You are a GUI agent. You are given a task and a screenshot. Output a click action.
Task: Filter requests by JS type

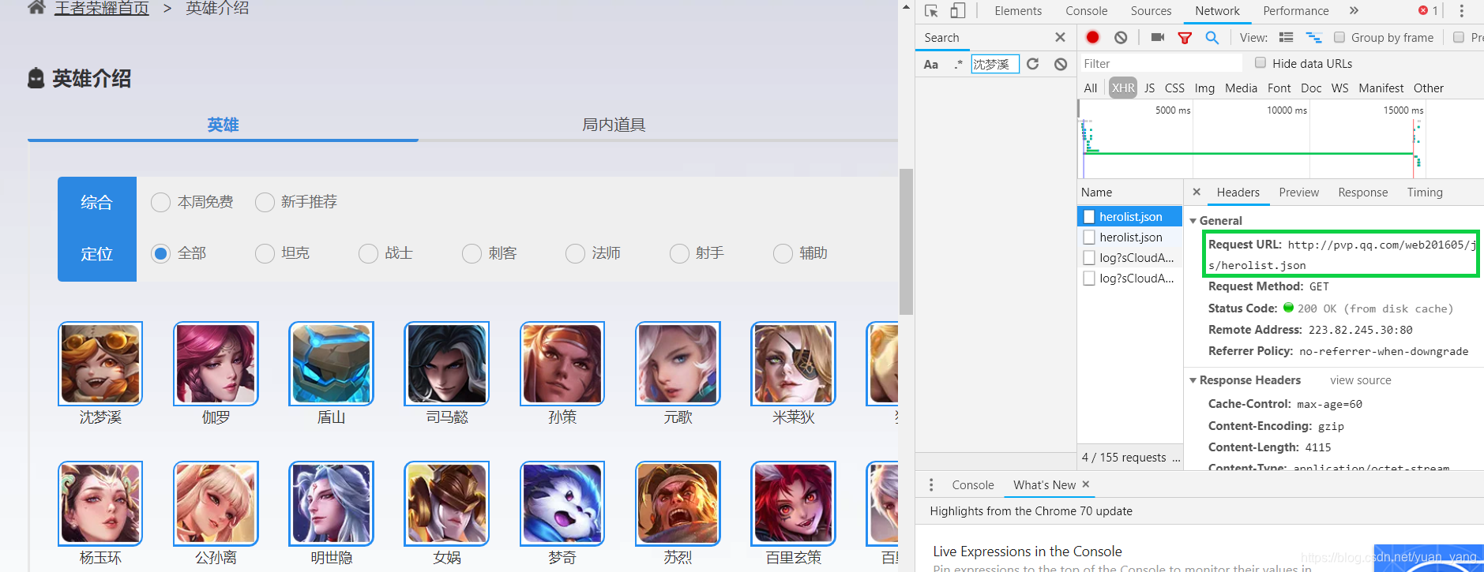click(x=1149, y=88)
